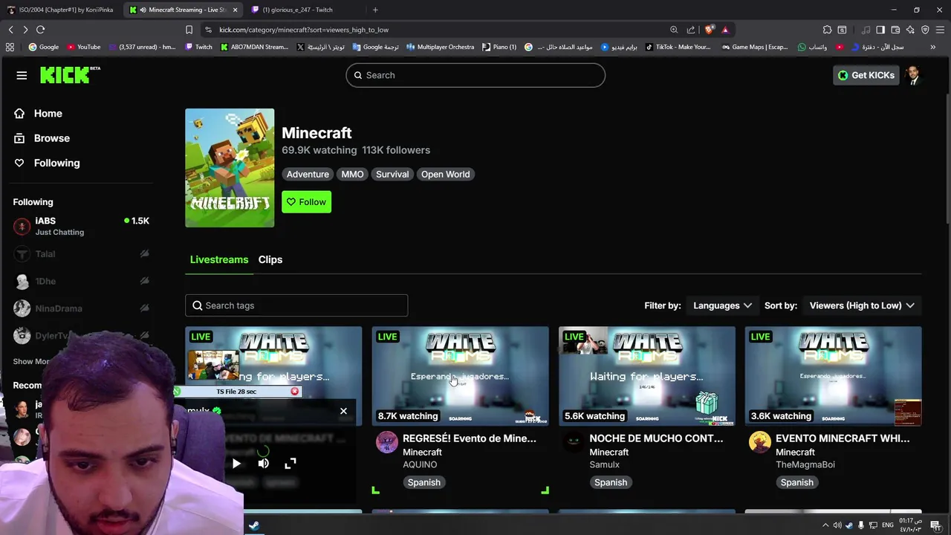Open the Viewers (High to Low) sort dropdown
Image resolution: width=951 pixels, height=535 pixels.
(862, 305)
